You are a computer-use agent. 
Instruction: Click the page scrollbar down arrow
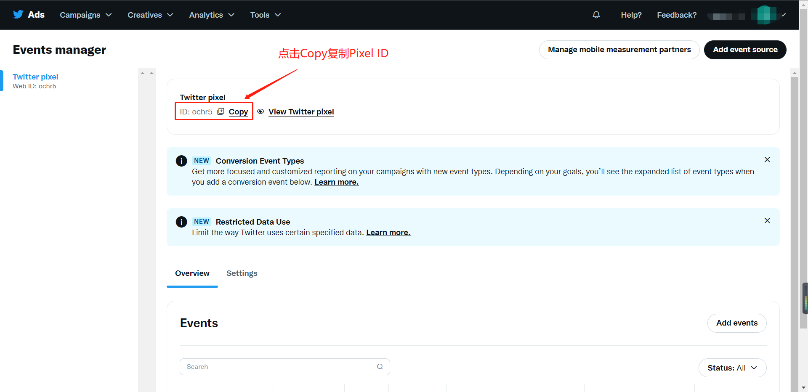[803, 387]
